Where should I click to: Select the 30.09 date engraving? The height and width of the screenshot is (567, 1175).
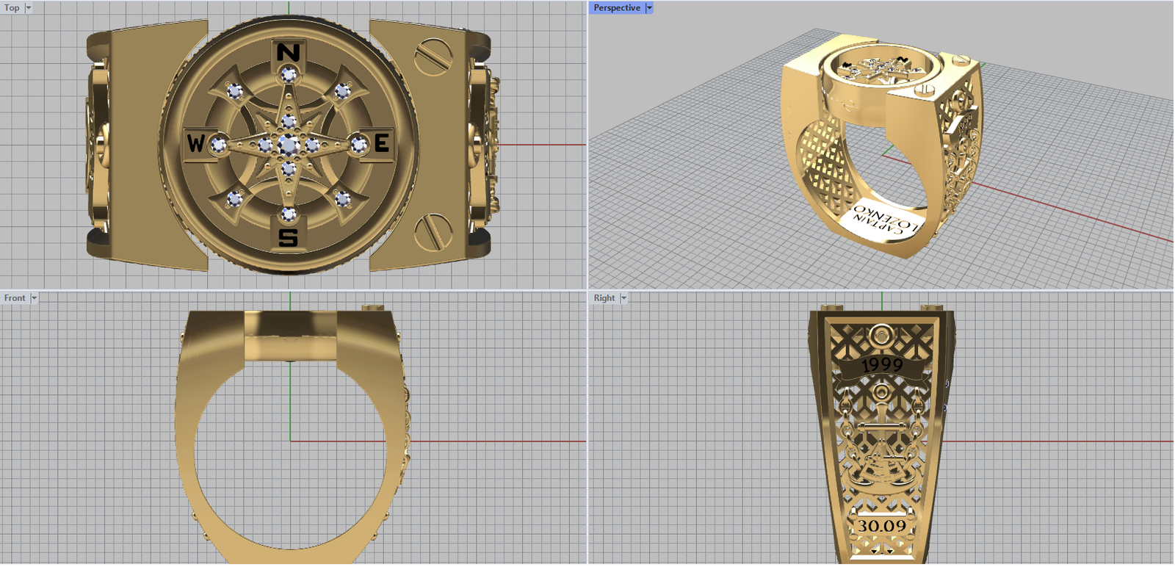(882, 526)
